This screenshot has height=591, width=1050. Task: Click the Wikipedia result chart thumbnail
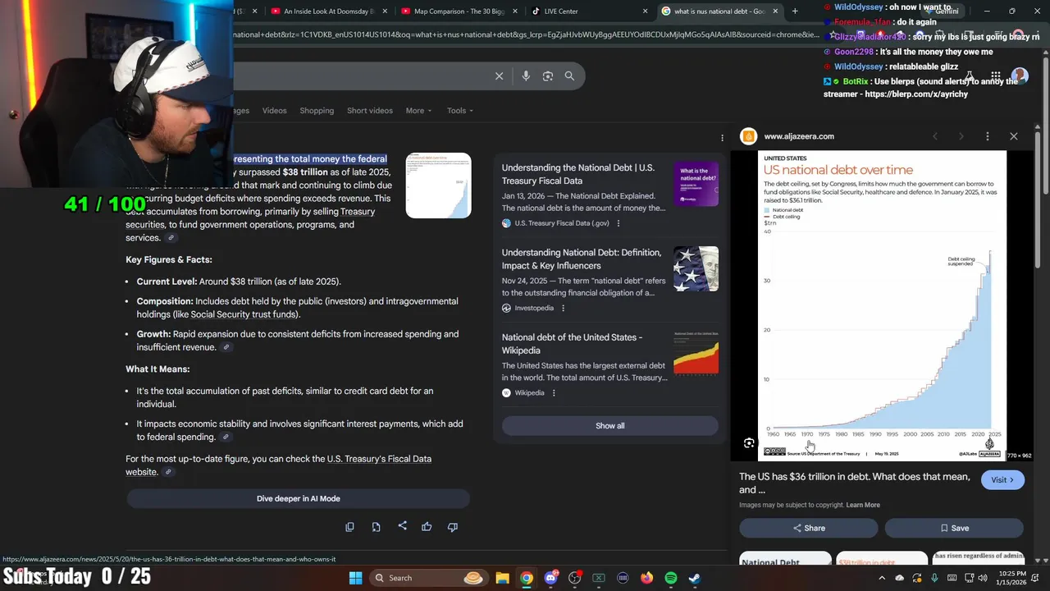(x=696, y=354)
